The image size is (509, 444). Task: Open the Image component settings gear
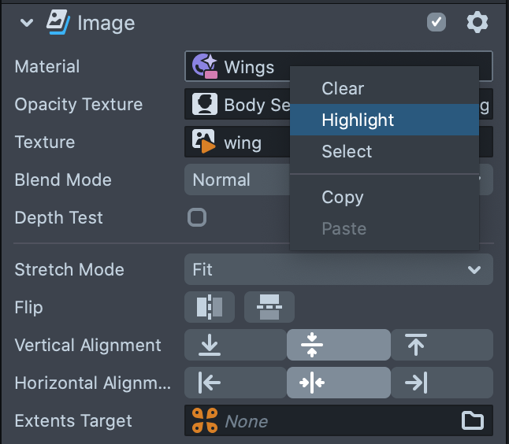click(x=477, y=22)
